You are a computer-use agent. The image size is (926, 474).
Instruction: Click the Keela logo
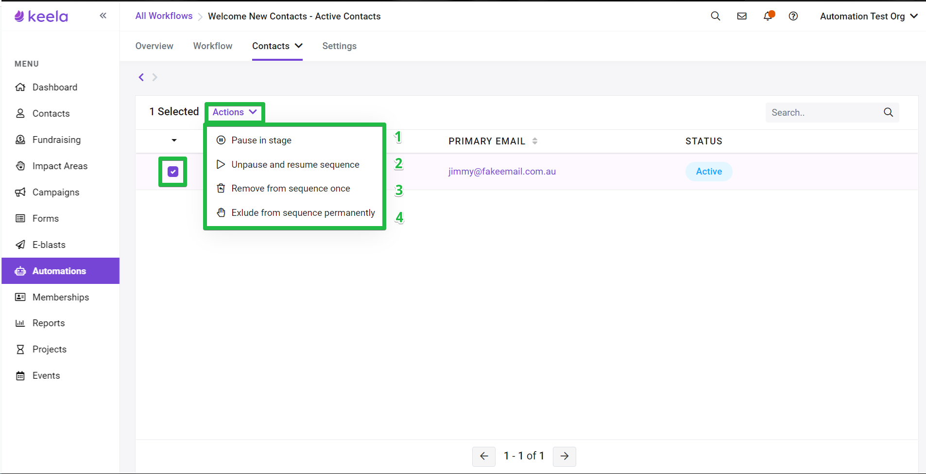click(x=41, y=17)
